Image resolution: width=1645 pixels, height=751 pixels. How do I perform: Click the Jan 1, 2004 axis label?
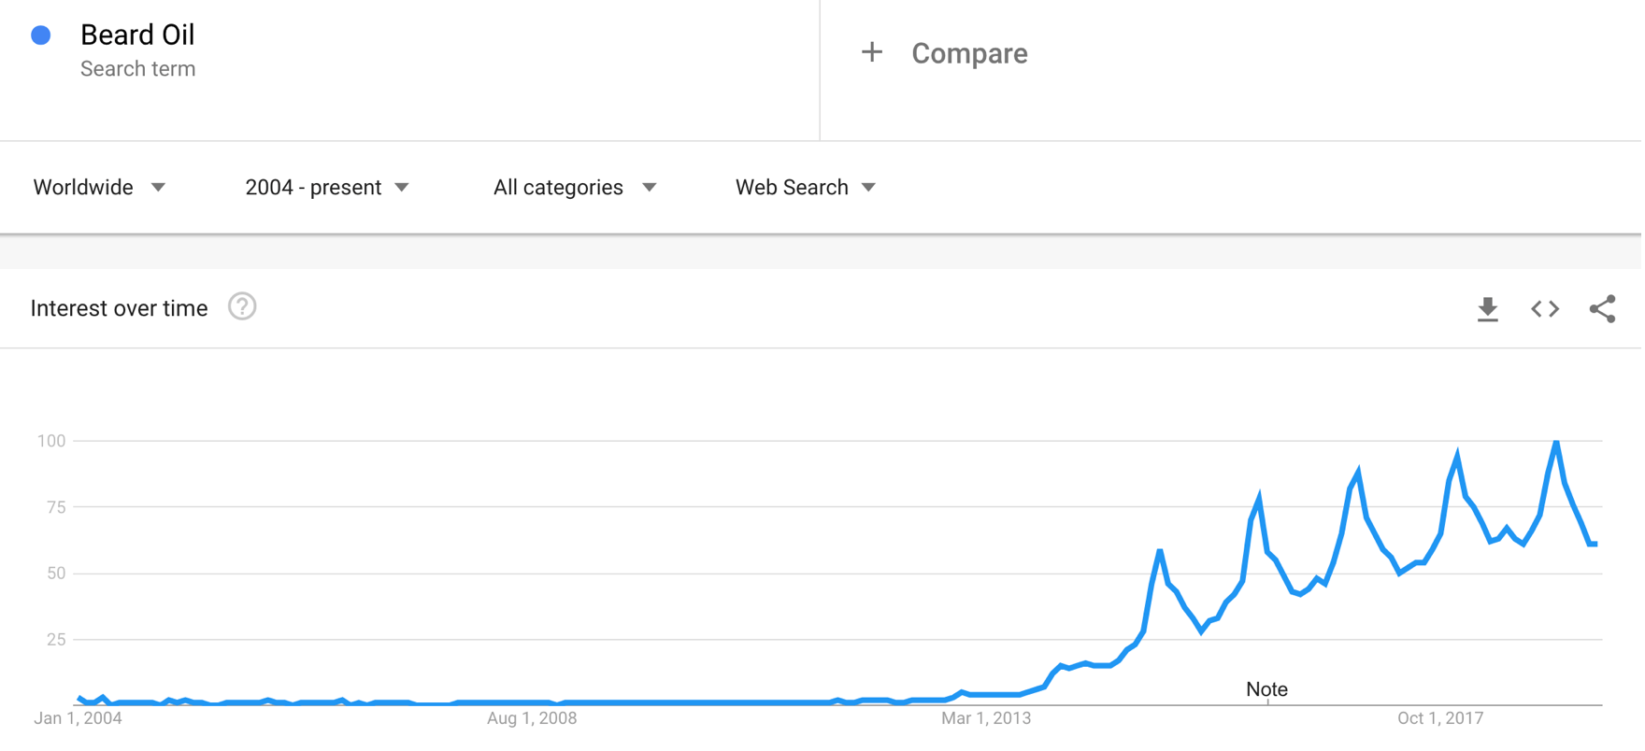pos(78,718)
